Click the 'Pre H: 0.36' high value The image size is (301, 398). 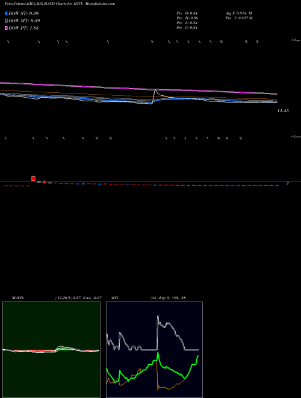187,18
